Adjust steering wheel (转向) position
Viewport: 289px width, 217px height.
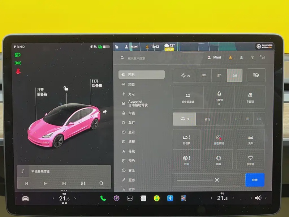pos(187,160)
